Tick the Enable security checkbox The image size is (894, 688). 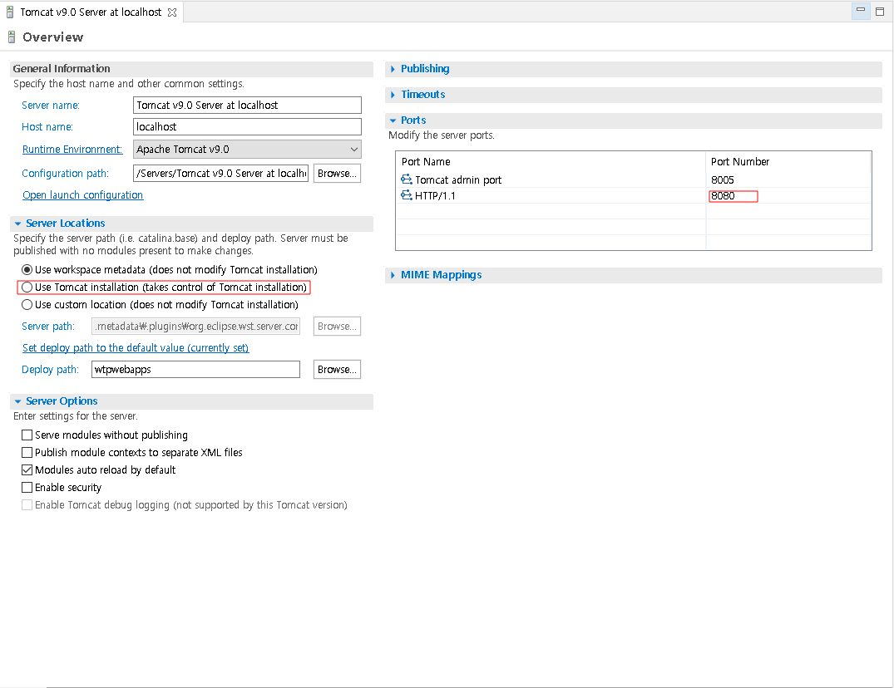pos(27,488)
